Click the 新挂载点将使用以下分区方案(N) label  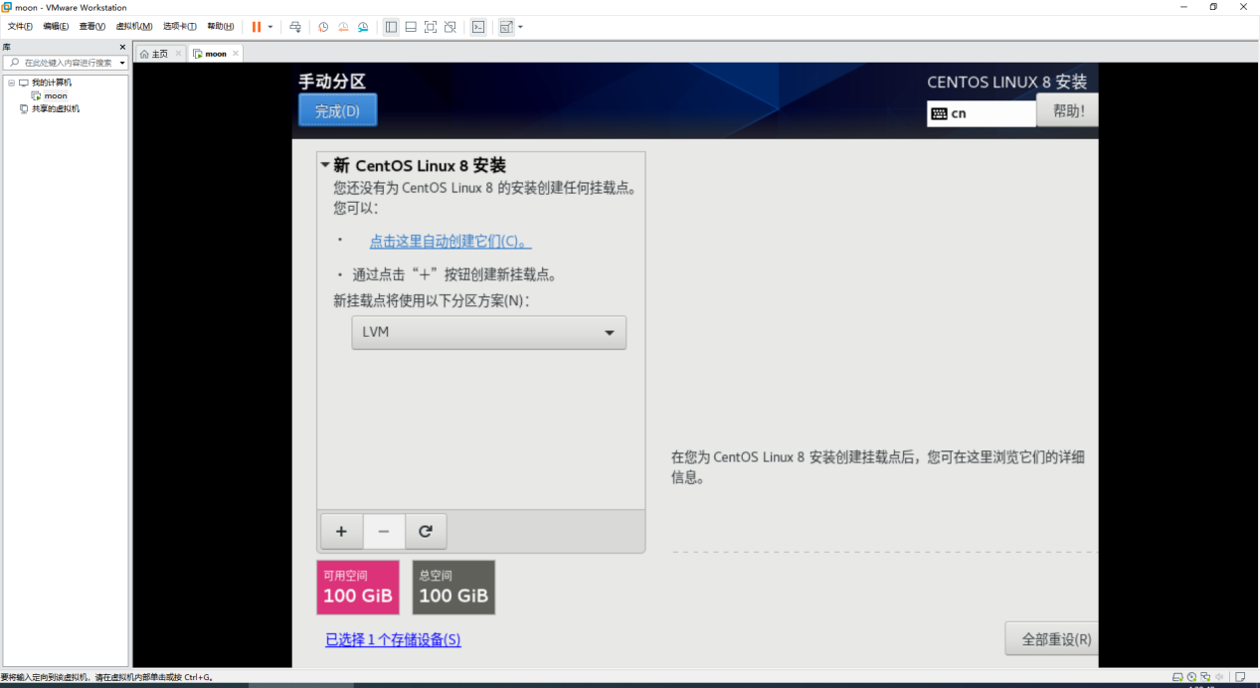coord(432,300)
